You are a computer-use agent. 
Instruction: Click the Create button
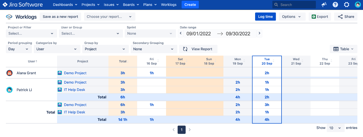point(190,5)
